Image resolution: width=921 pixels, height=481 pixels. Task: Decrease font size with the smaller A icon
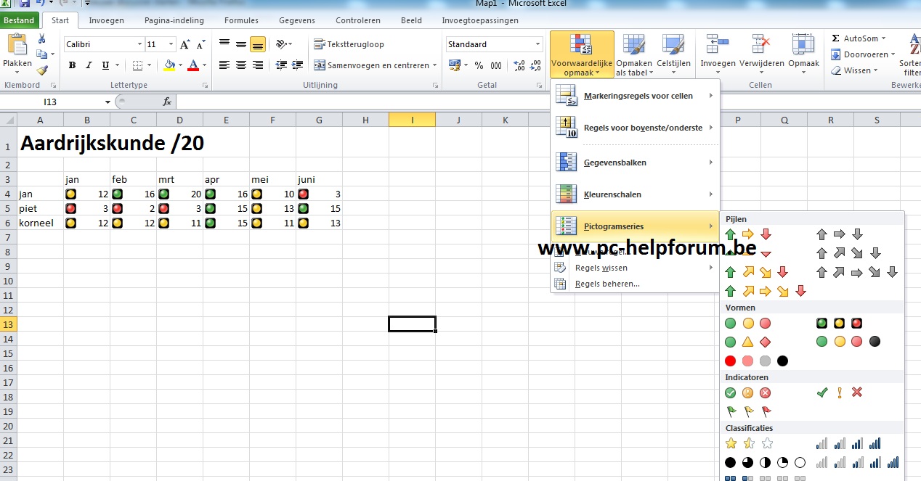pos(199,45)
